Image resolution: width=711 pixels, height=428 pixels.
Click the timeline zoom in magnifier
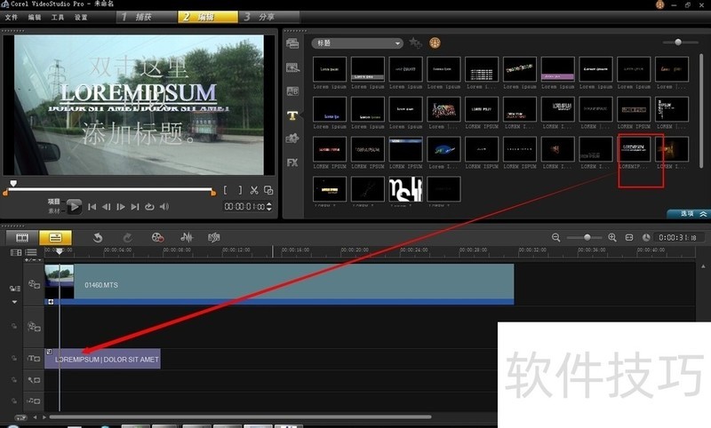pos(612,237)
